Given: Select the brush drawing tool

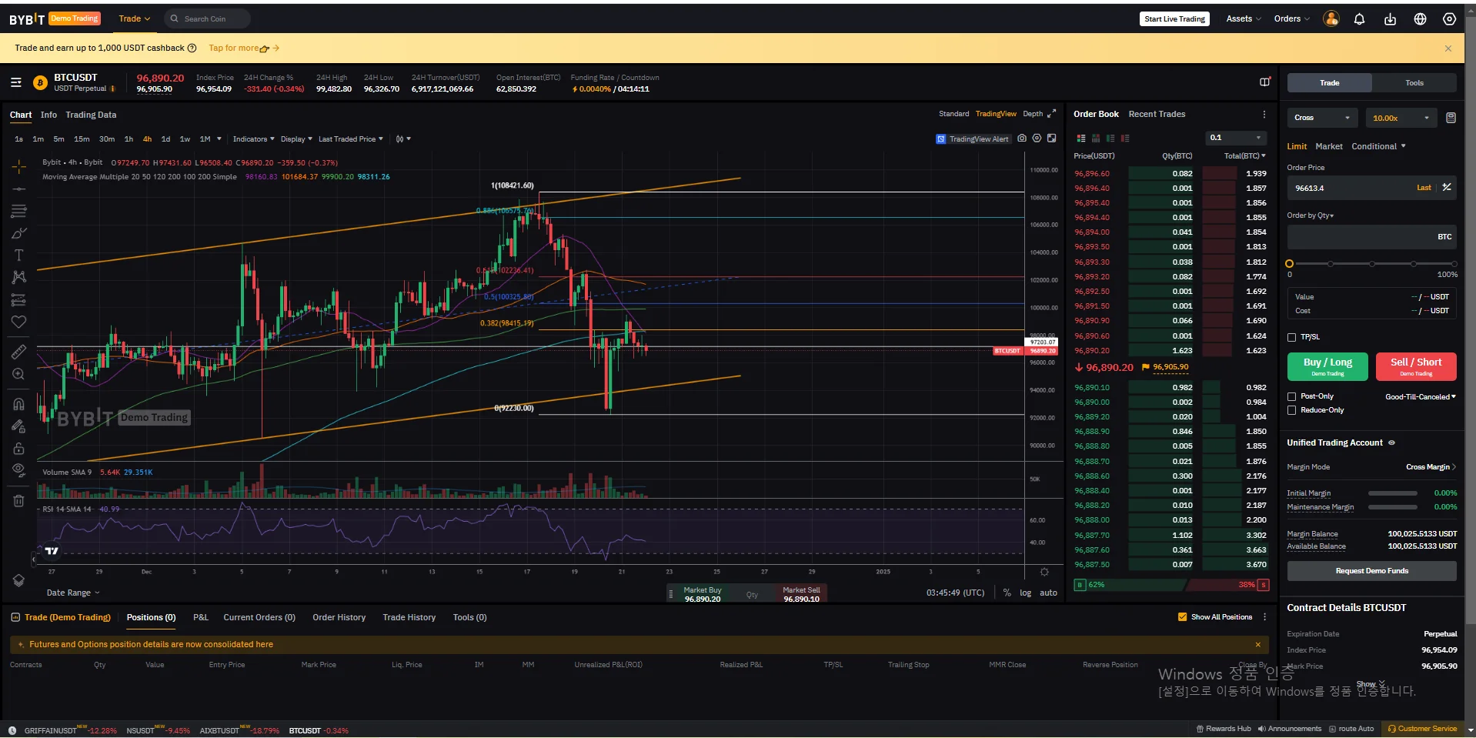Looking at the screenshot, I should (19, 233).
